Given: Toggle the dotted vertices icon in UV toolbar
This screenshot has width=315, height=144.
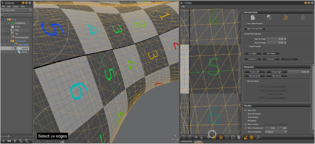Looking at the screenshot, I should point(227,137).
